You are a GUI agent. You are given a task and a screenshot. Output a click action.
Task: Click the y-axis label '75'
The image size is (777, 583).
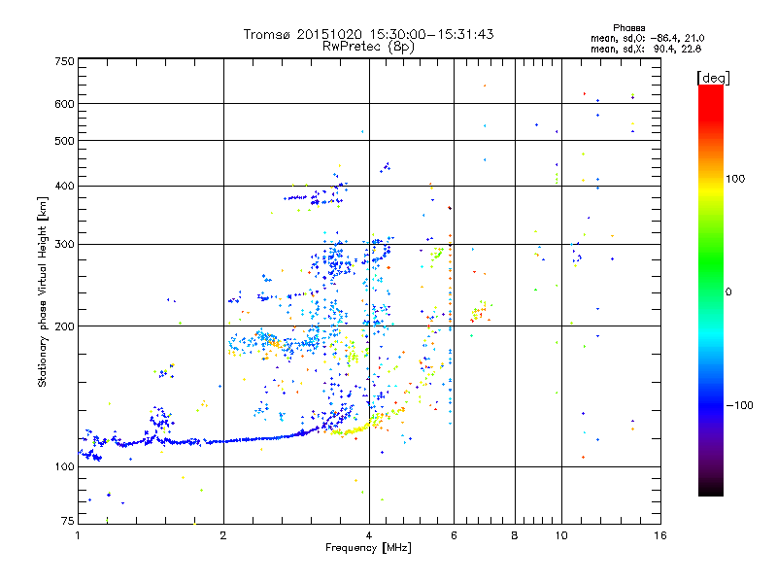tap(68, 521)
